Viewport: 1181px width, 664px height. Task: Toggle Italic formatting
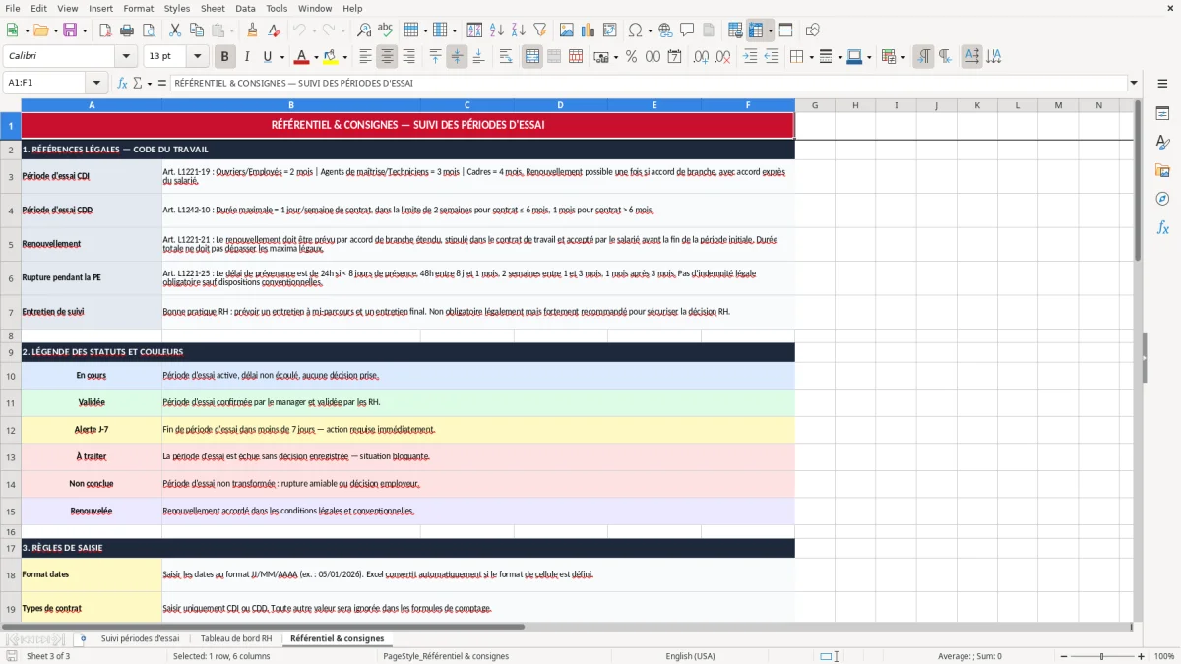coord(246,57)
